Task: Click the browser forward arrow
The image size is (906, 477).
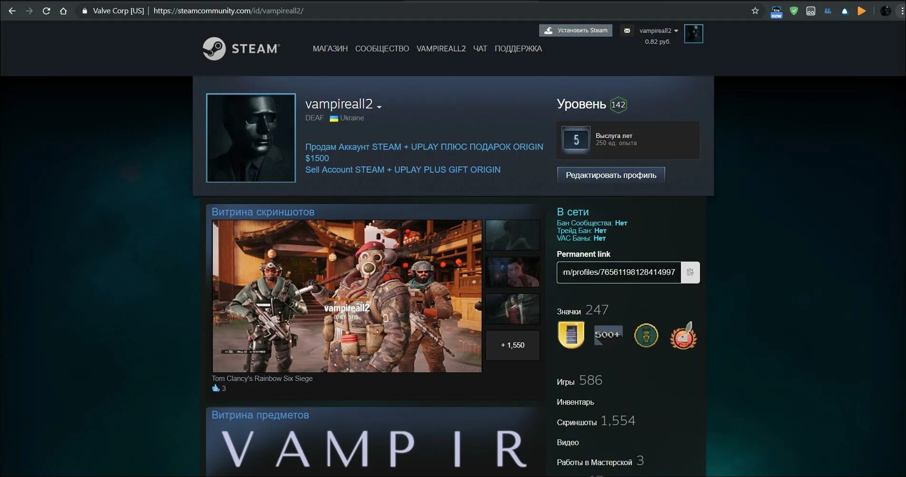Action: (x=29, y=10)
